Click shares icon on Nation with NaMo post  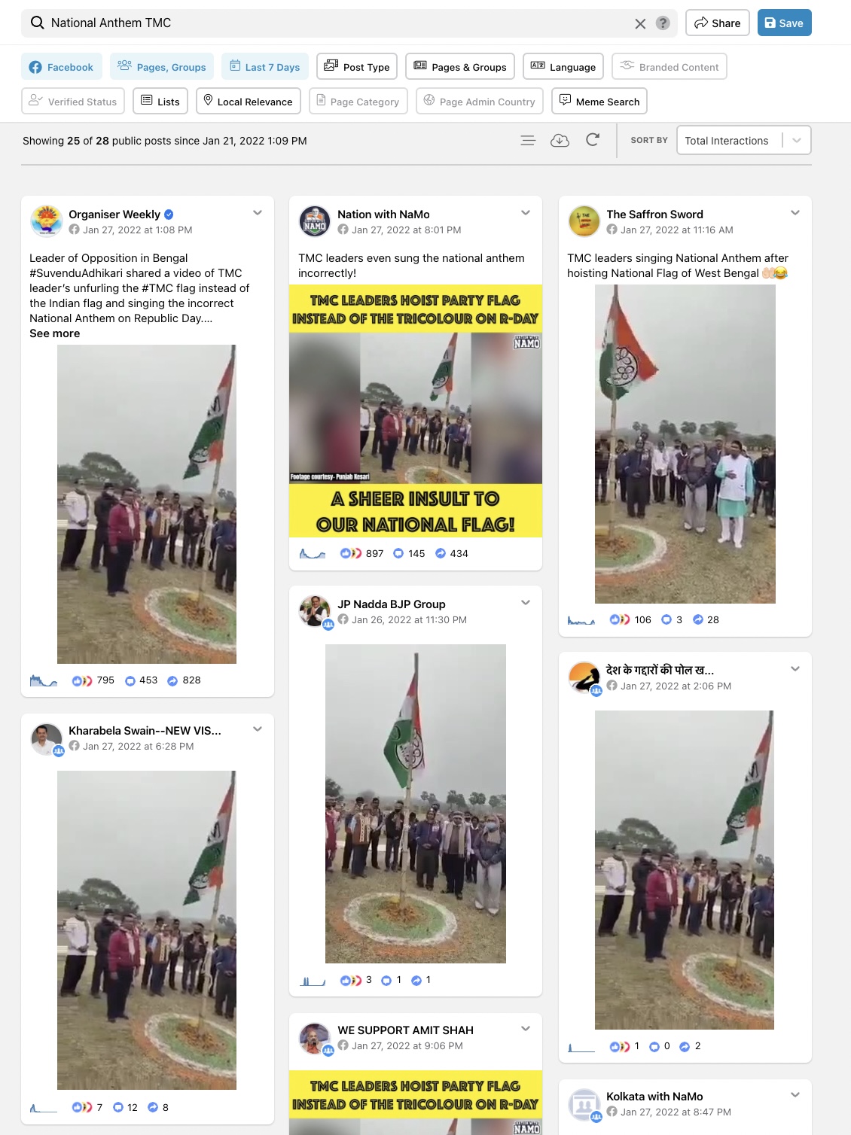tap(441, 553)
